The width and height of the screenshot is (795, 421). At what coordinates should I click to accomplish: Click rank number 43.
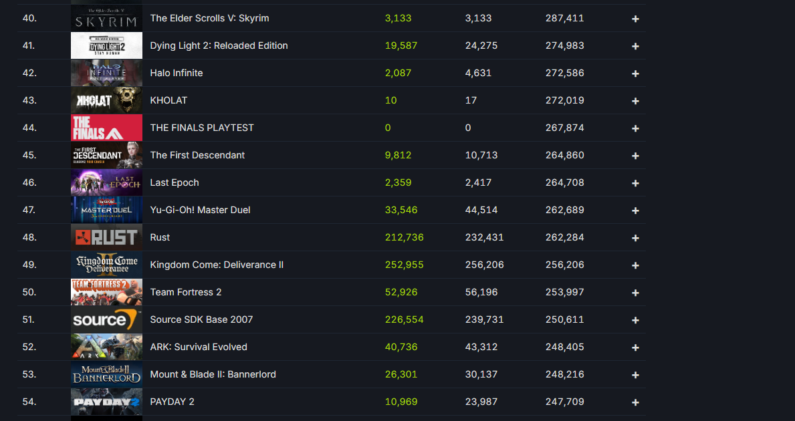click(x=29, y=100)
